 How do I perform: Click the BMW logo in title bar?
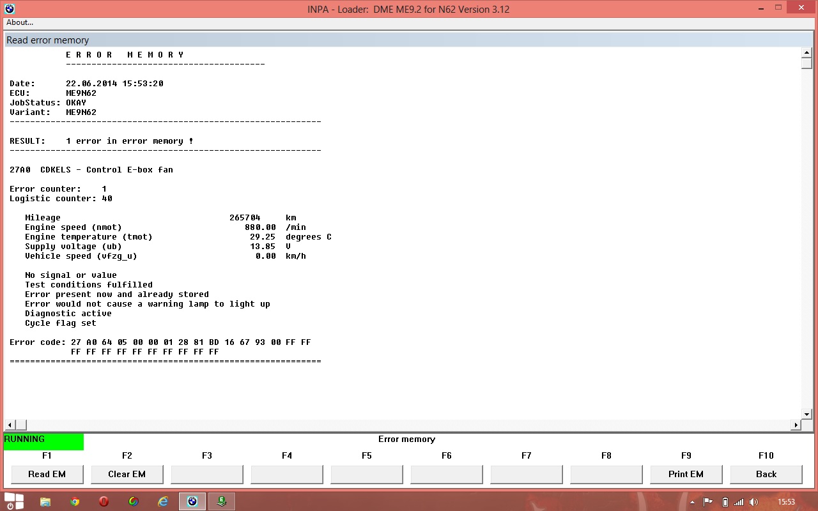[x=10, y=9]
